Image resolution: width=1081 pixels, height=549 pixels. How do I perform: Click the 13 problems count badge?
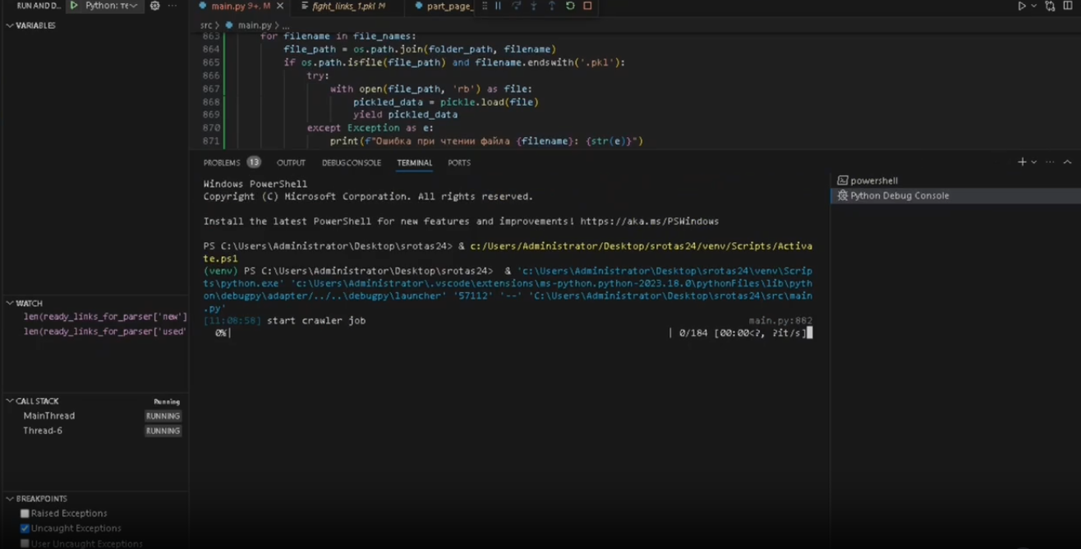(x=254, y=162)
